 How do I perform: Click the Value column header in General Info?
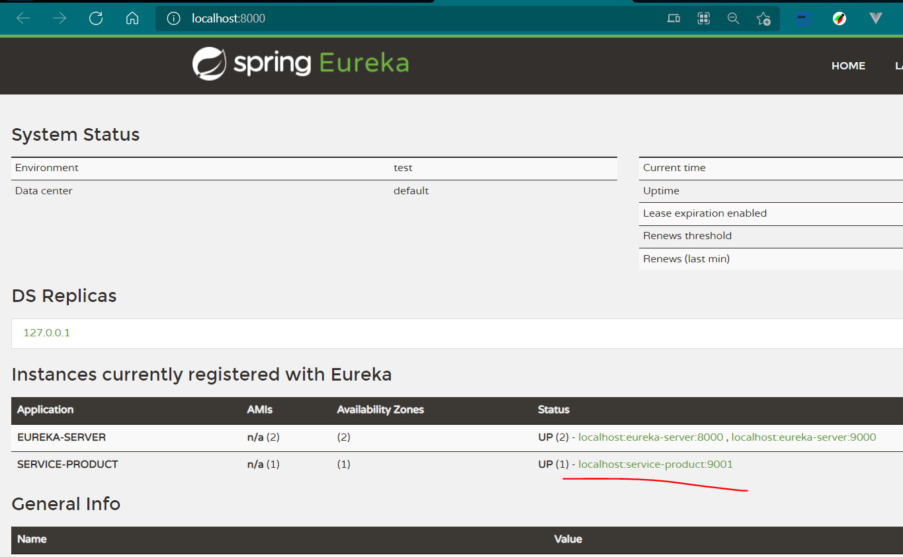pos(568,539)
